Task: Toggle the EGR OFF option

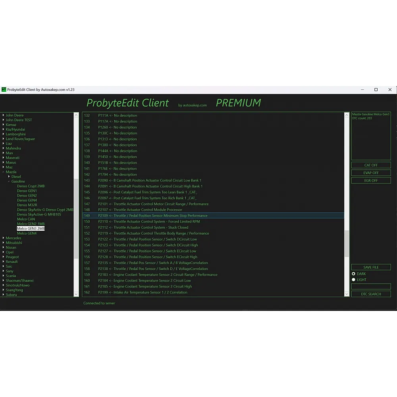Action: (x=371, y=181)
